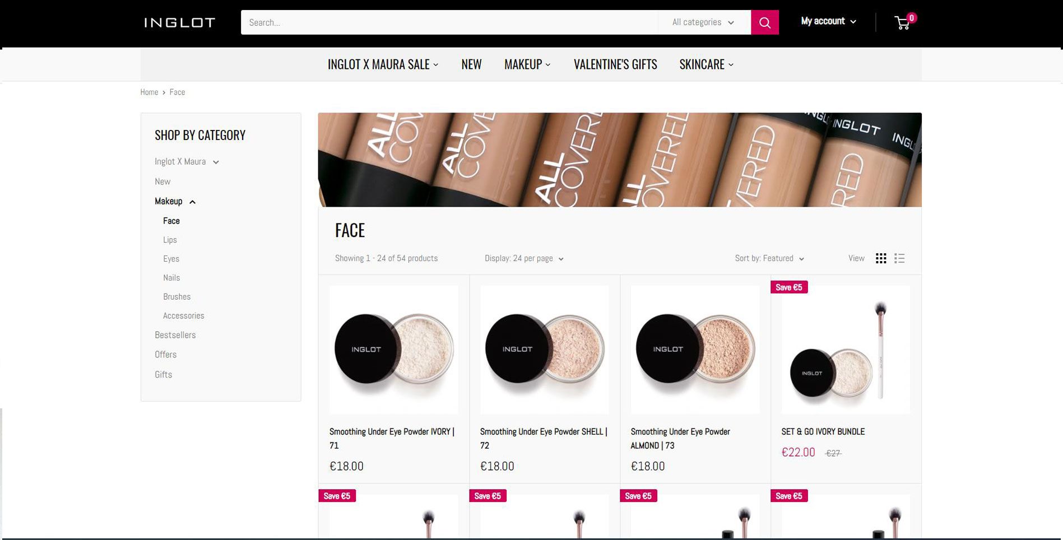The width and height of the screenshot is (1063, 540).
Task: Select Eyes subcategory in sidebar
Action: 171,259
